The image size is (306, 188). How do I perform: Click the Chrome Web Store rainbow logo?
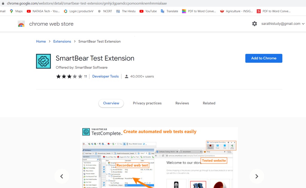click(x=21, y=24)
